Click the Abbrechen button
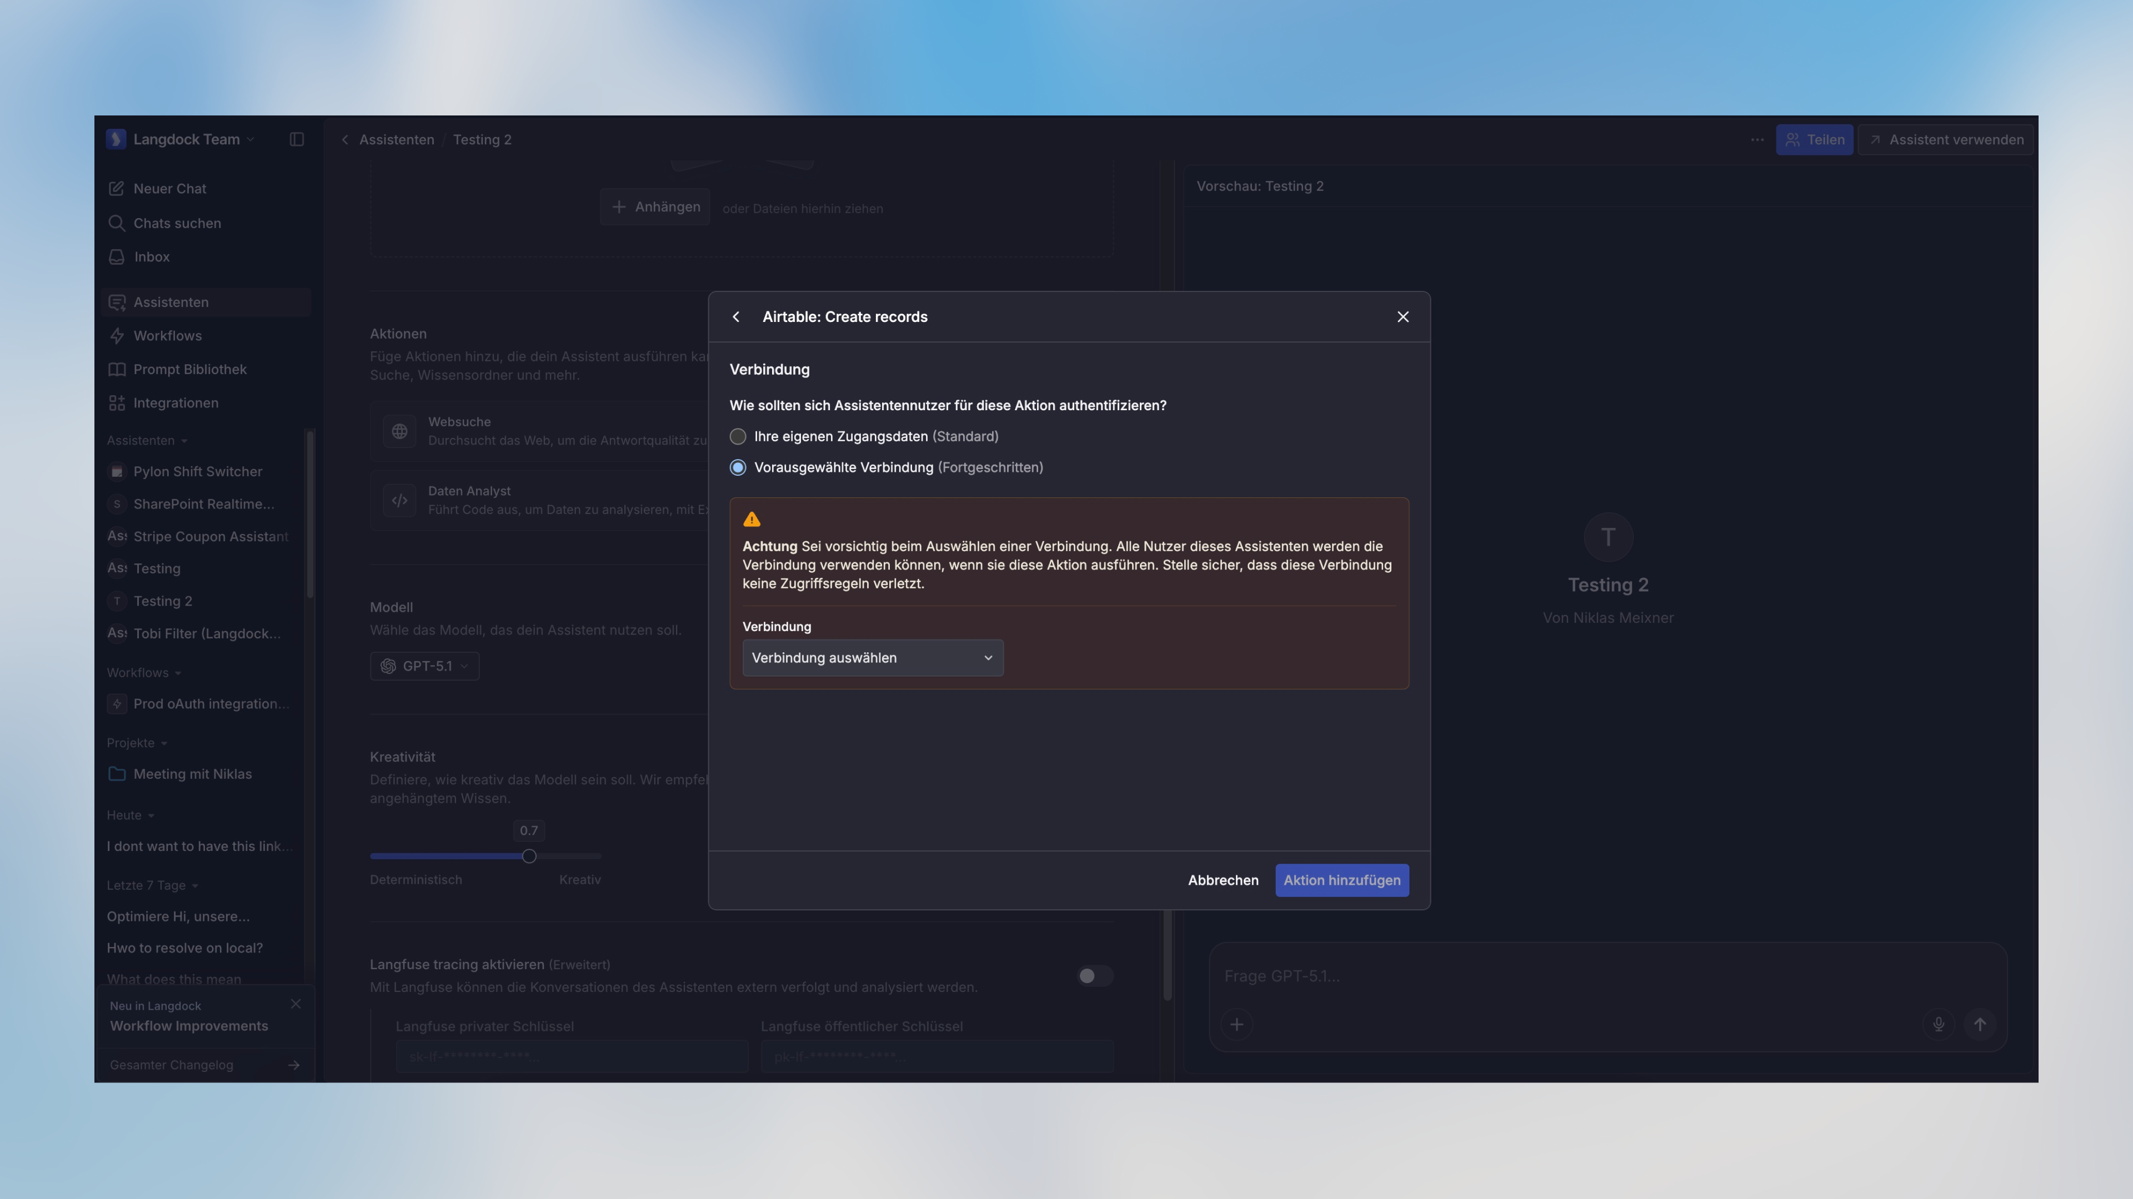Image resolution: width=2133 pixels, height=1199 pixels. coord(1222,880)
